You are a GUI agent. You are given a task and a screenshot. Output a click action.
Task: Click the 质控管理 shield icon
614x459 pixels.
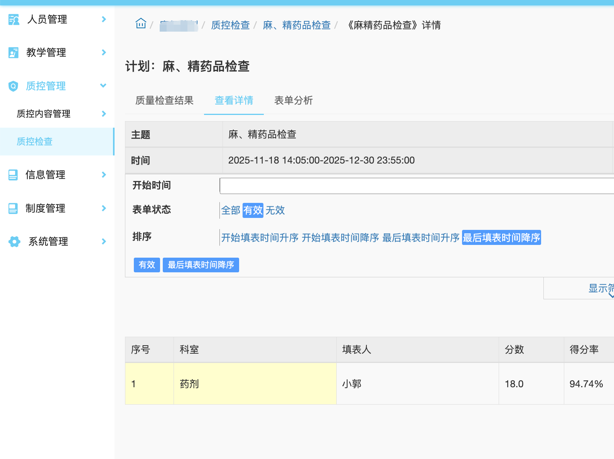click(x=13, y=86)
